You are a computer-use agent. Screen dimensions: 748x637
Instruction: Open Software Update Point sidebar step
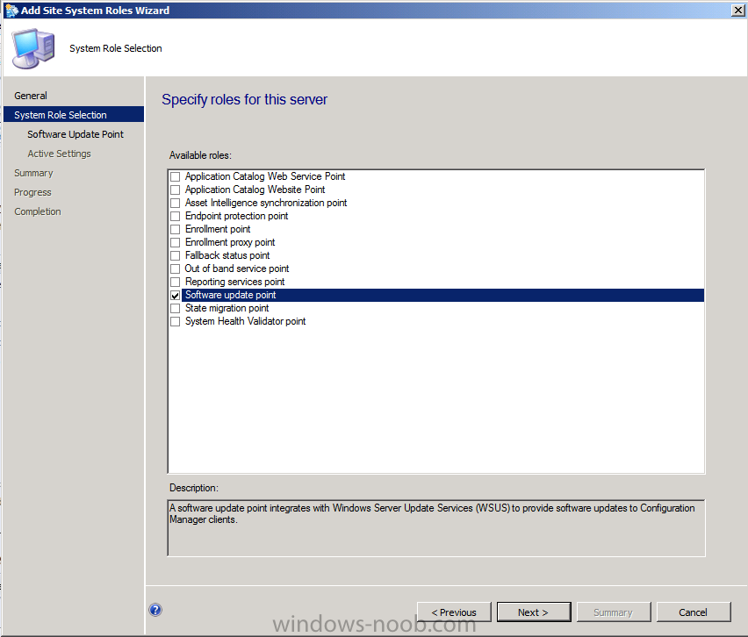point(76,134)
